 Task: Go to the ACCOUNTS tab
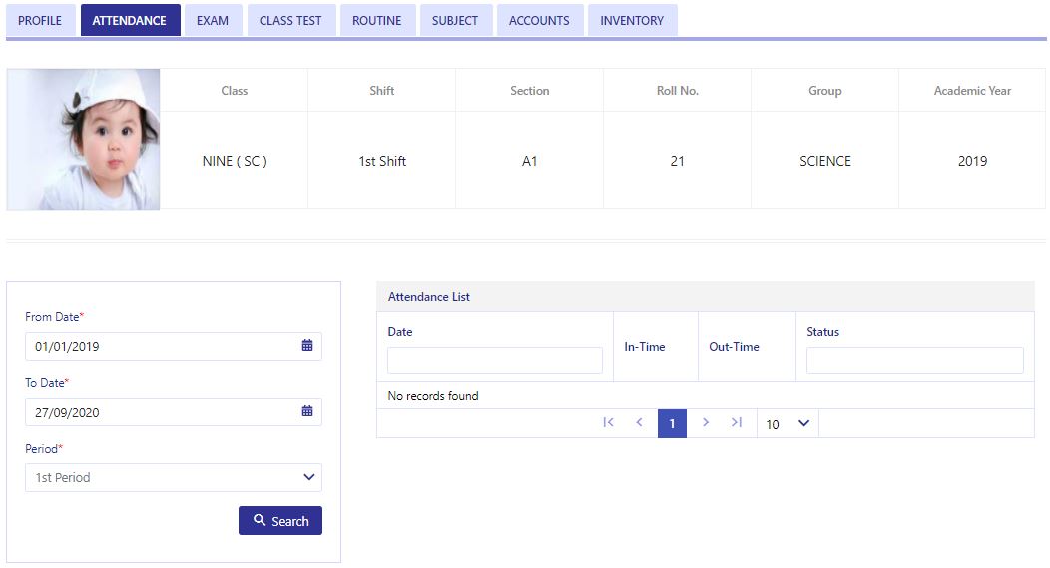(x=539, y=20)
